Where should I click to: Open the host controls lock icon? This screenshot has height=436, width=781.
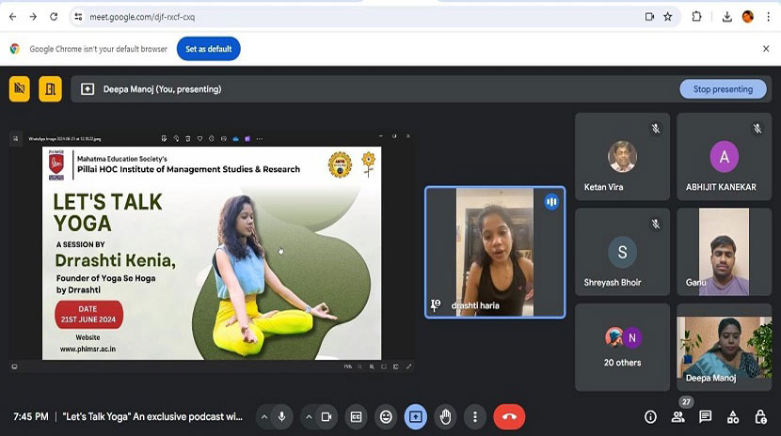tap(760, 416)
